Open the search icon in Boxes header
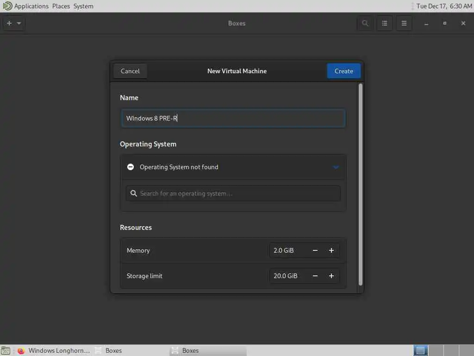 [365, 23]
